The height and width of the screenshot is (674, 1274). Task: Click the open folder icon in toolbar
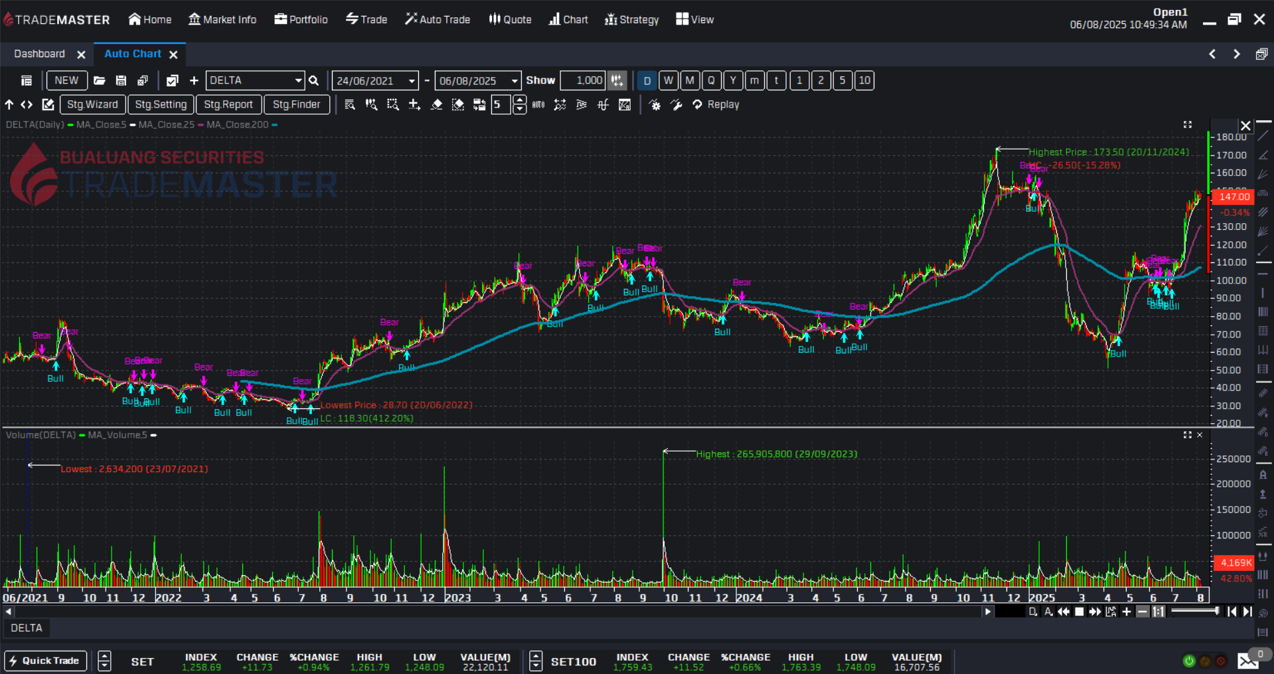click(100, 80)
